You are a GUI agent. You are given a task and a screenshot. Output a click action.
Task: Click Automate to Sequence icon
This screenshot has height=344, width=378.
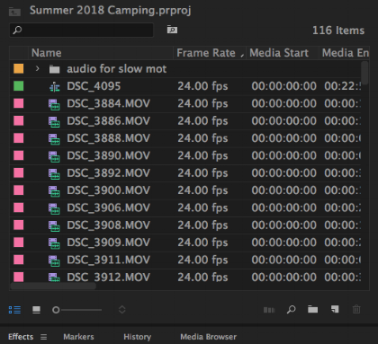(269, 310)
